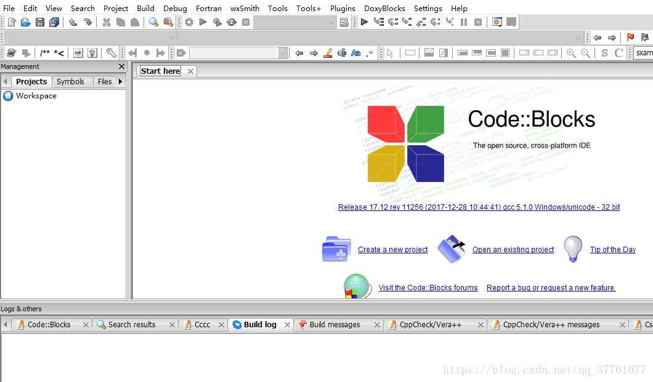Toggle the source view S button

point(604,53)
